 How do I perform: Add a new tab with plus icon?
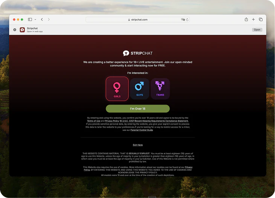tap(253, 19)
